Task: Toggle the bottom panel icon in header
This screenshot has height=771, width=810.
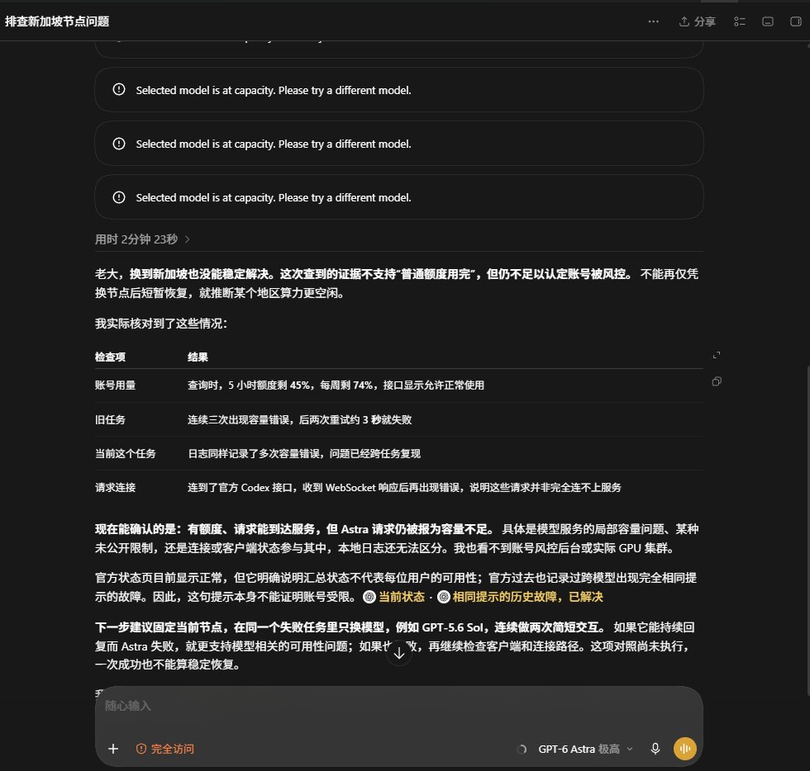Action: coord(768,21)
